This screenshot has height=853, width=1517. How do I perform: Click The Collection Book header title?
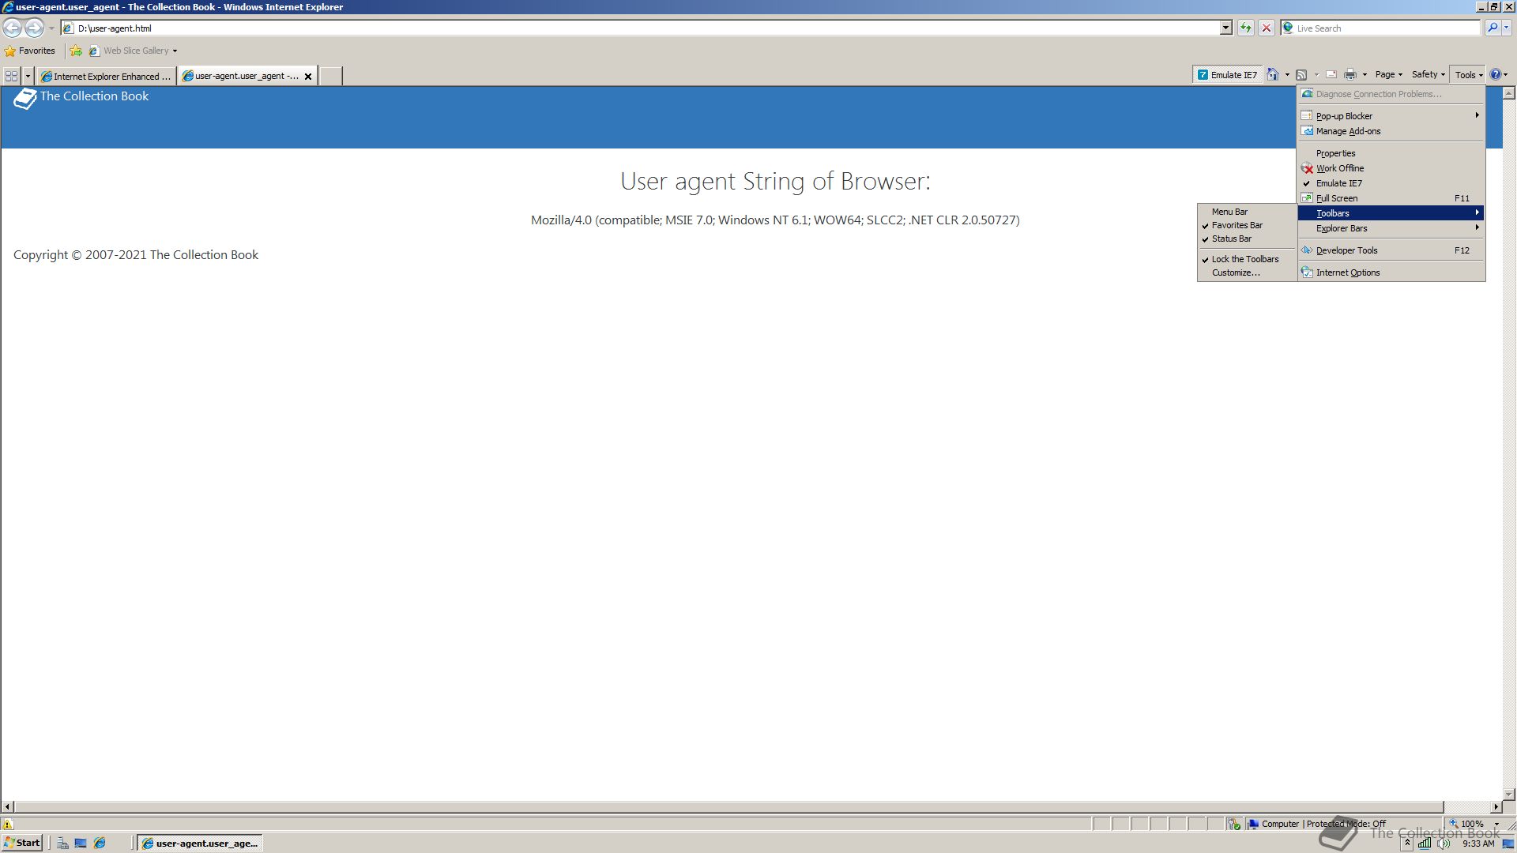tap(94, 96)
